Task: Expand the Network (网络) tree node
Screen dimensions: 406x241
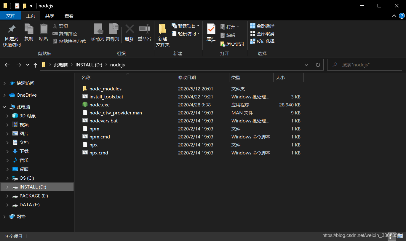Action: [4, 217]
